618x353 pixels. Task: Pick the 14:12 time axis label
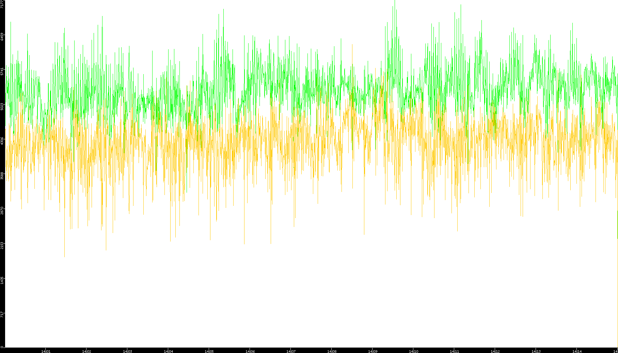point(495,351)
